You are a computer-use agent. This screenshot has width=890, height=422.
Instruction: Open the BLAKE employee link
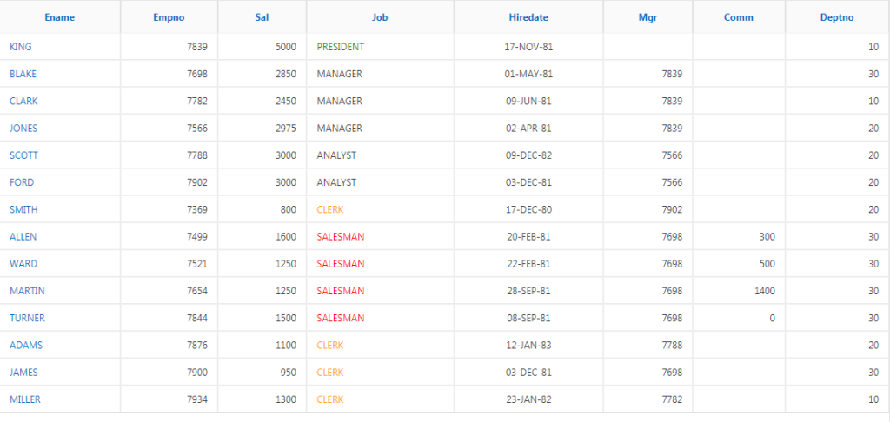[23, 74]
